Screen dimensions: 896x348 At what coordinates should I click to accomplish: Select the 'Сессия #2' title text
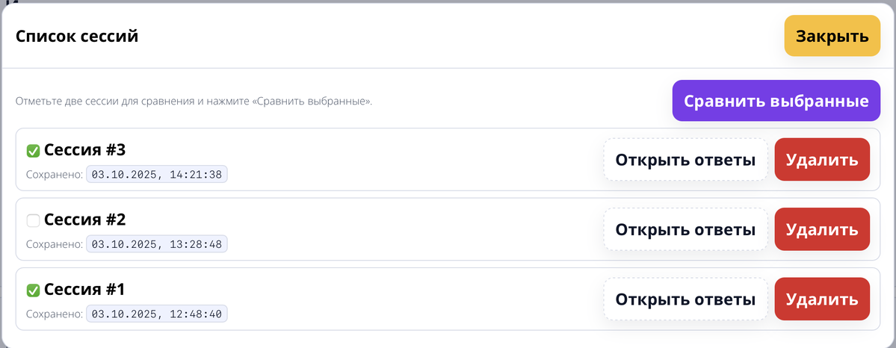[x=84, y=220]
